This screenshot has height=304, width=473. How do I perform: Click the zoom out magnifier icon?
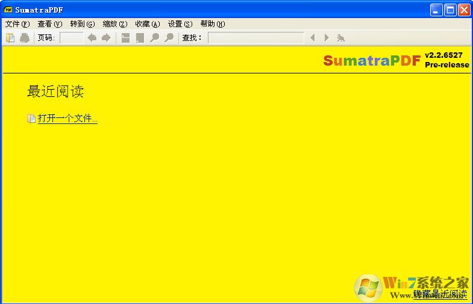pos(154,38)
